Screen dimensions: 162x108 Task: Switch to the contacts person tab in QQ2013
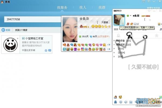(x=119, y=36)
